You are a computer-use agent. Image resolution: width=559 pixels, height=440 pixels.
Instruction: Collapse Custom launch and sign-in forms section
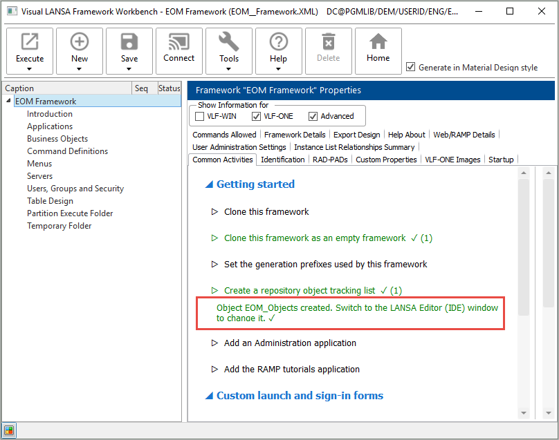[x=209, y=396]
